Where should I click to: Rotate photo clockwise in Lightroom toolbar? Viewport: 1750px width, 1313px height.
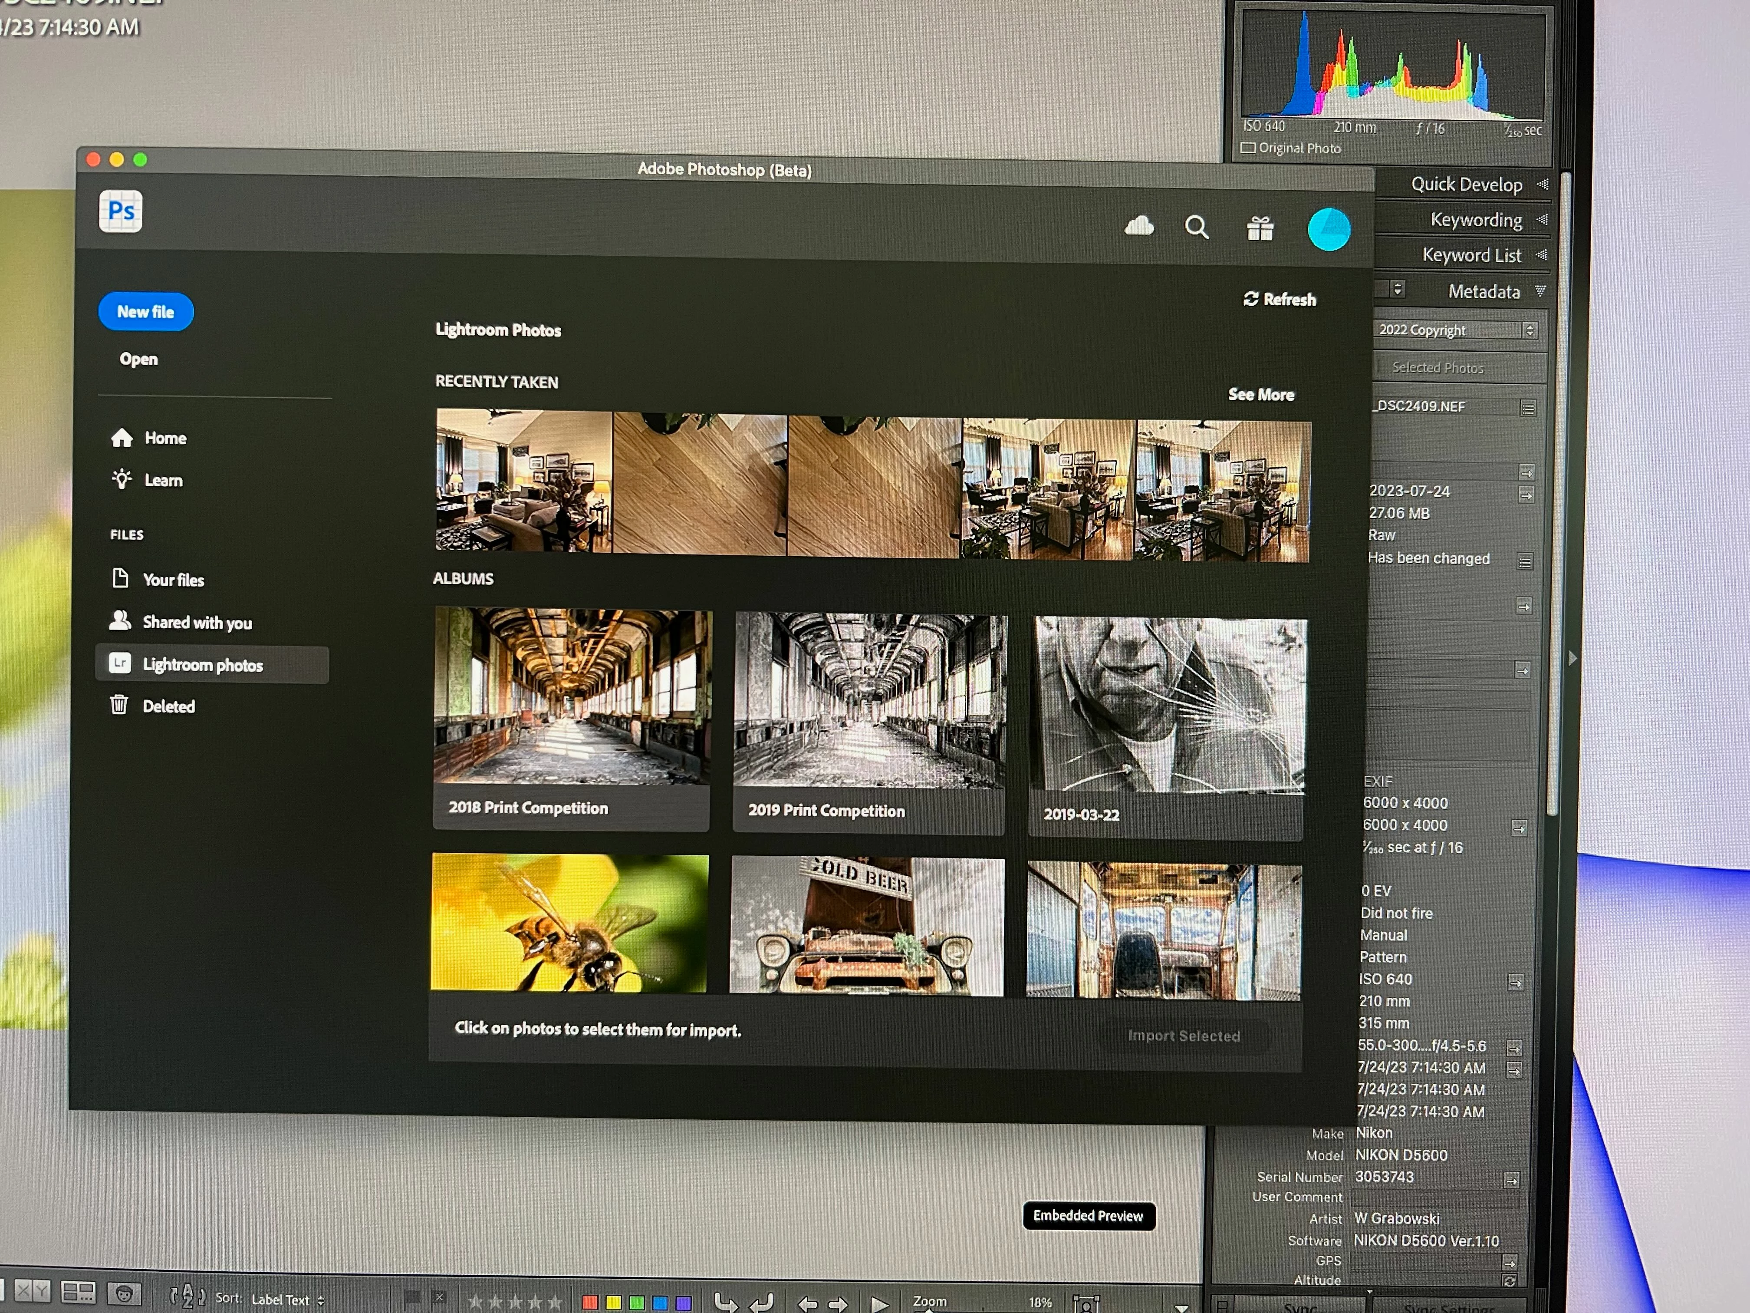[761, 1302]
